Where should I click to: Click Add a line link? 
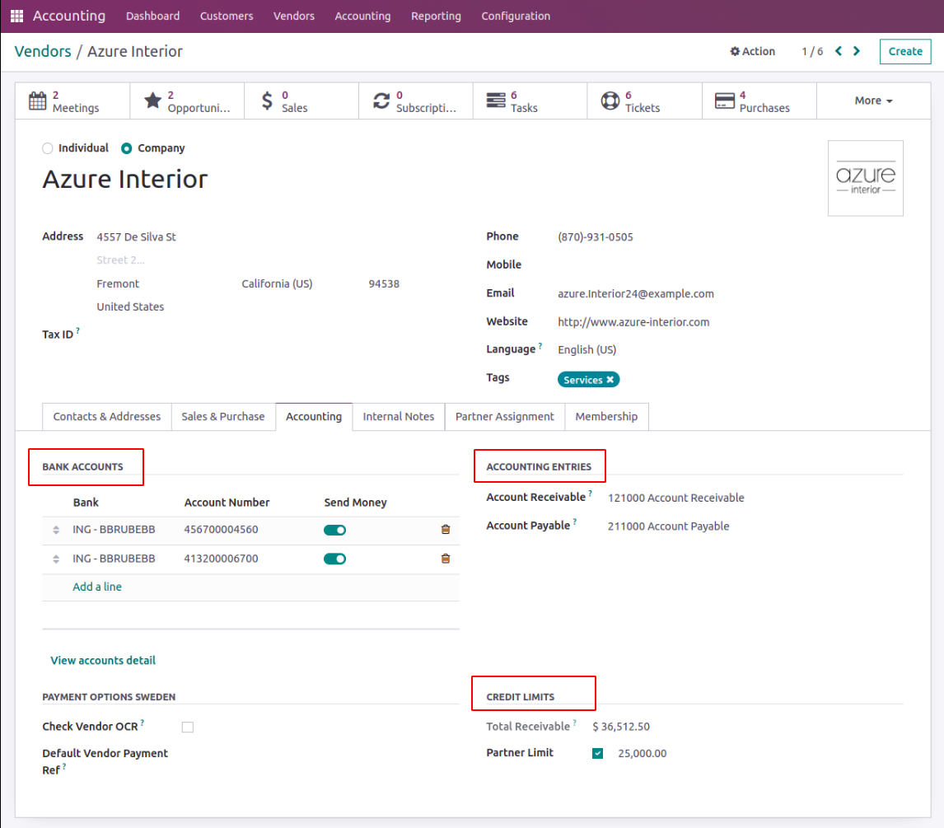click(97, 587)
